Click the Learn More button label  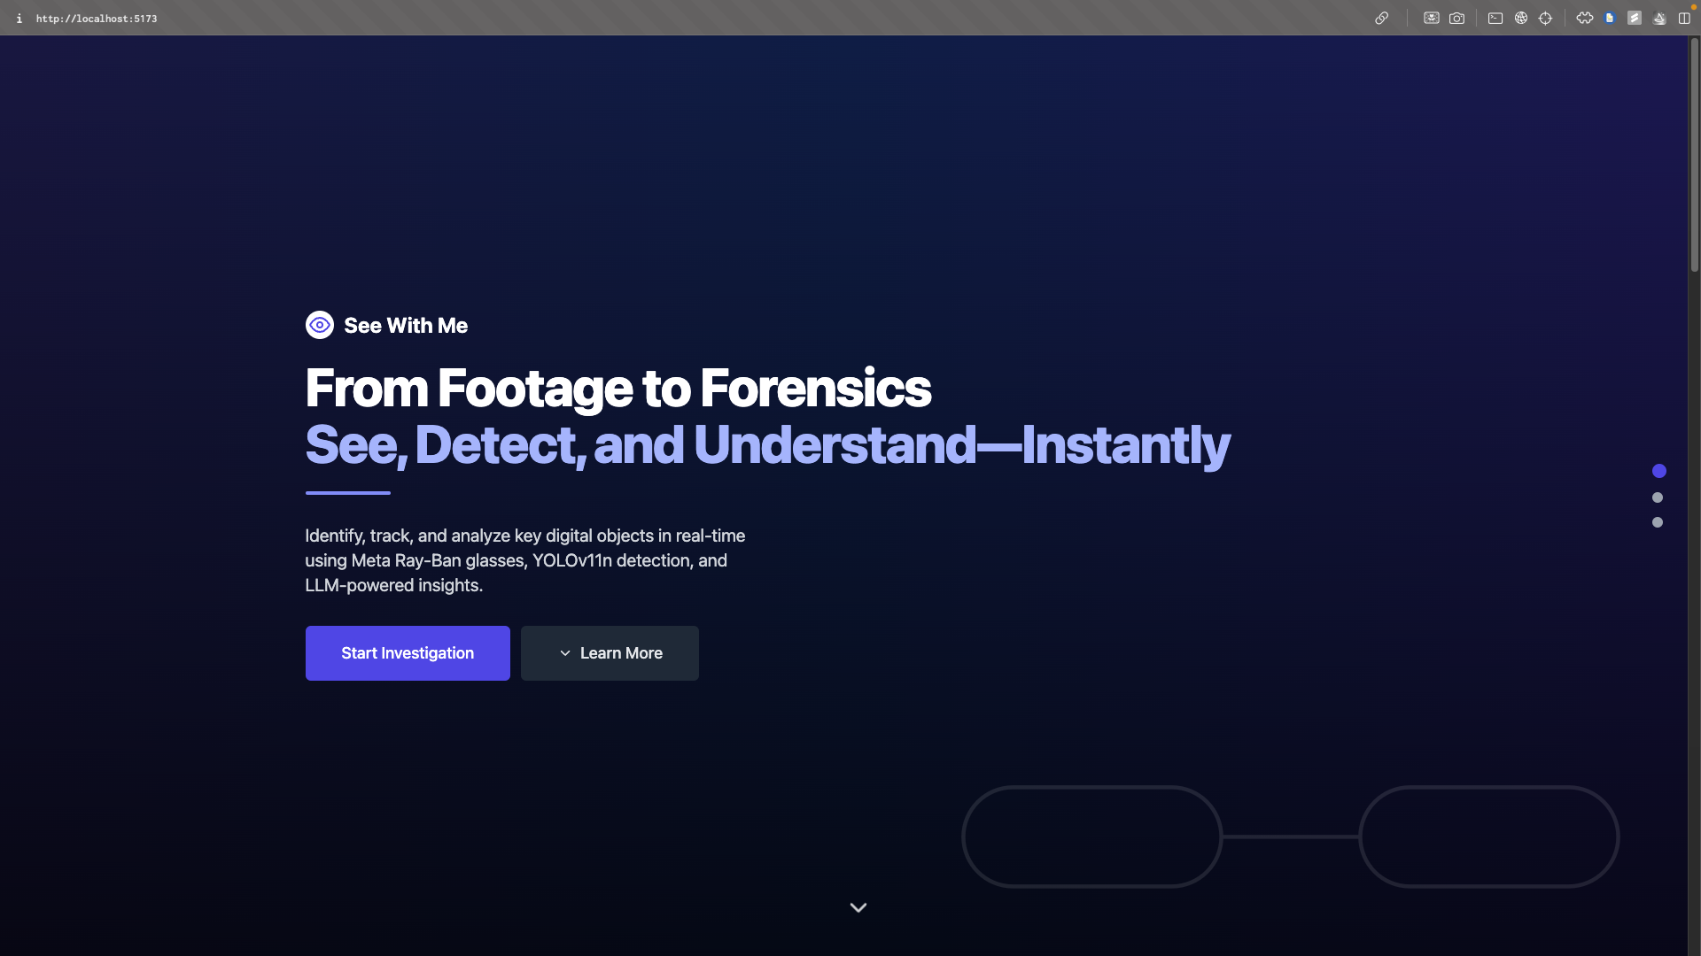click(621, 653)
